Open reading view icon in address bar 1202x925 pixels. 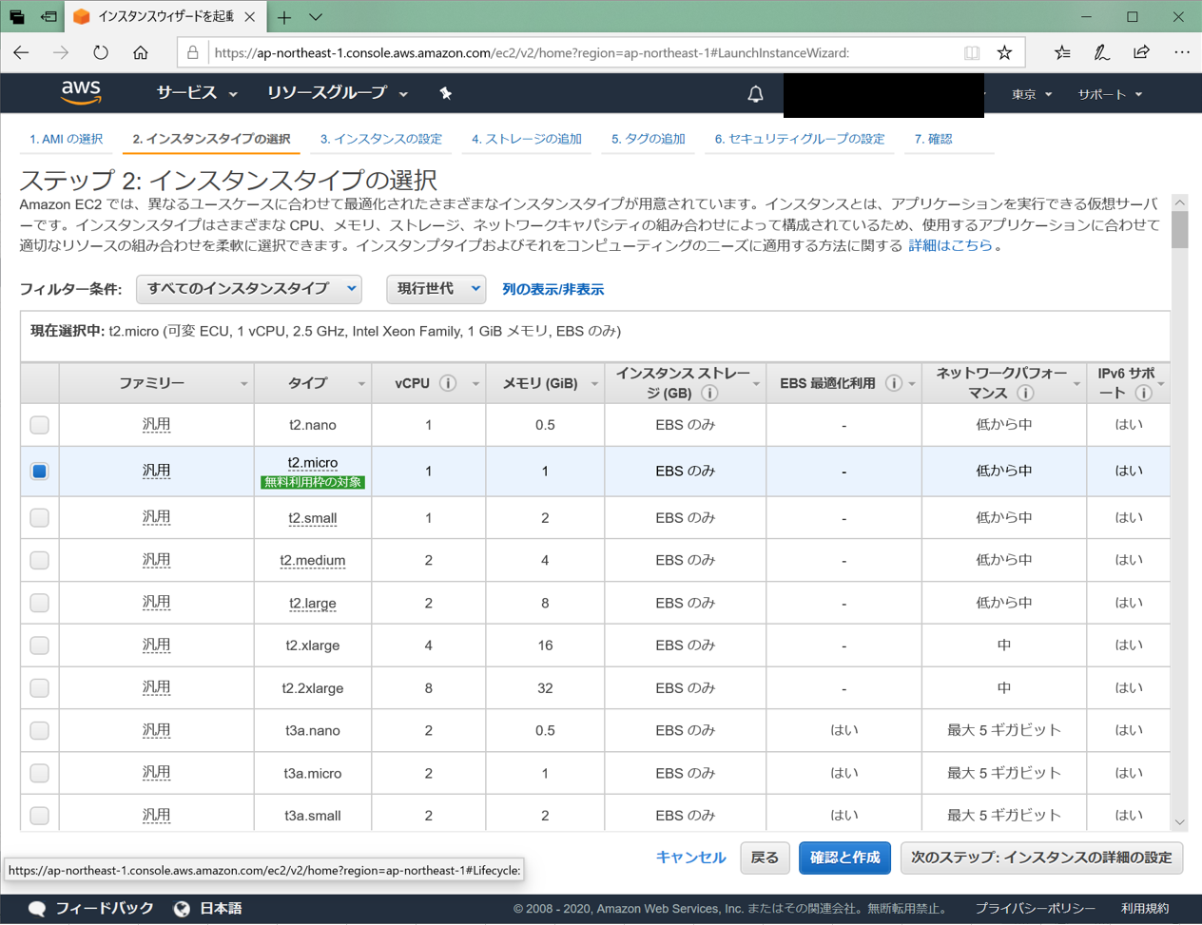pyautogui.click(x=972, y=52)
